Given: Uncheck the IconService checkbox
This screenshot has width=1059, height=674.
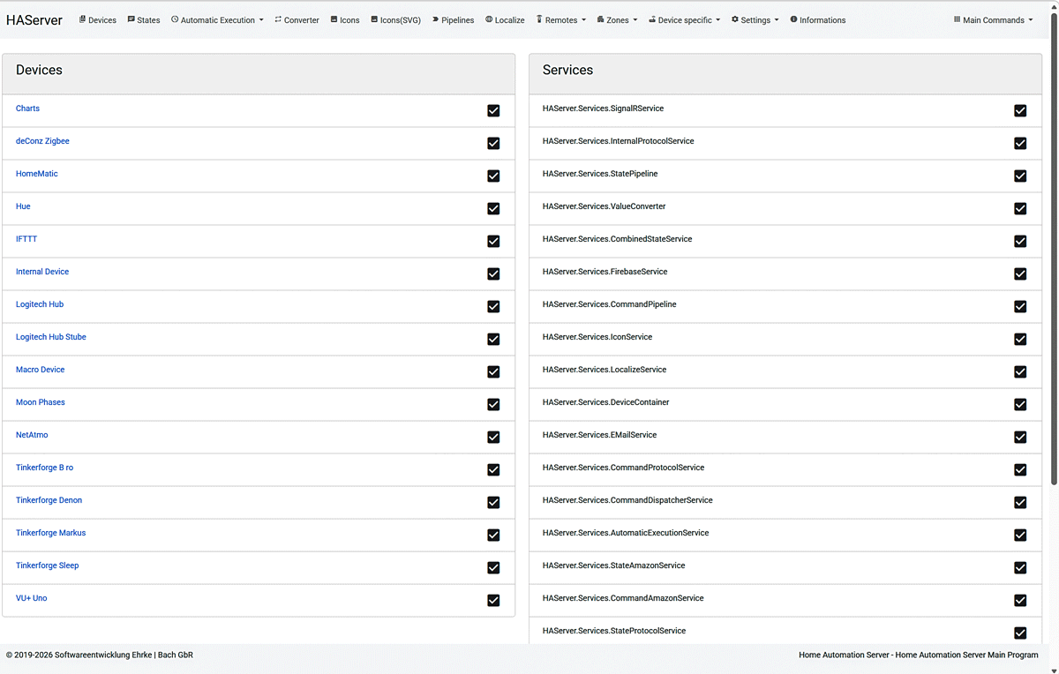Looking at the screenshot, I should (x=1020, y=339).
